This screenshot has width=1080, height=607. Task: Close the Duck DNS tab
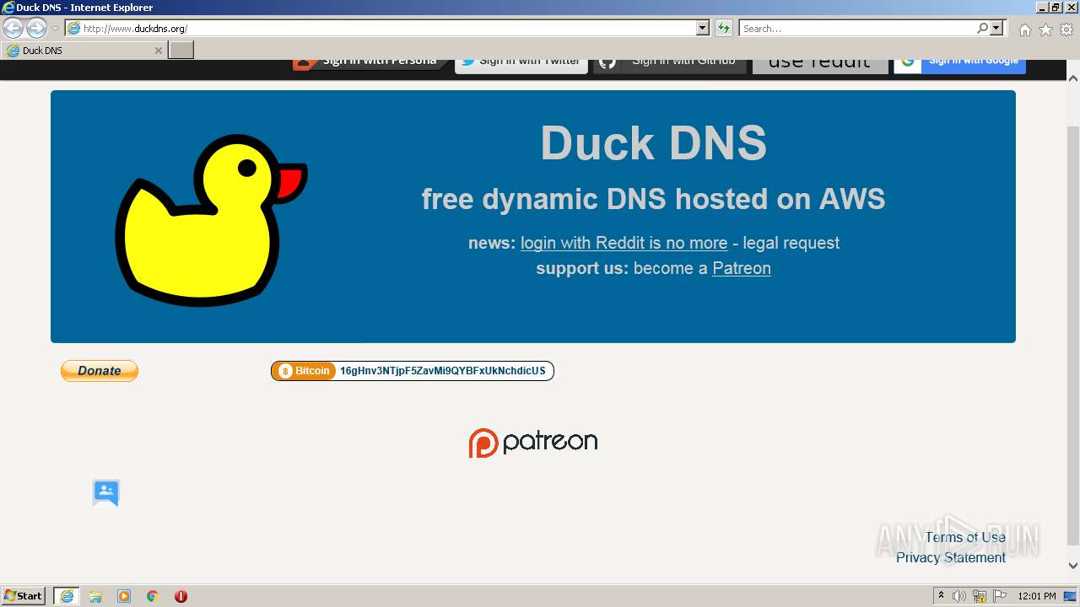[x=158, y=51]
